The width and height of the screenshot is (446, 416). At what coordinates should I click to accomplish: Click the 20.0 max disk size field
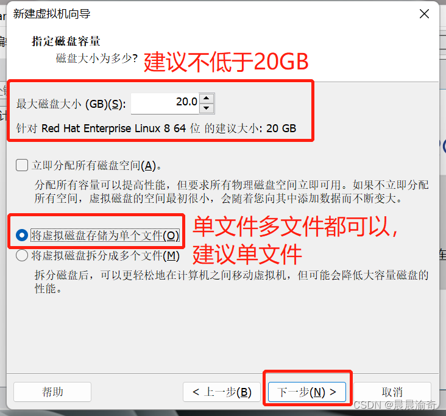point(165,104)
